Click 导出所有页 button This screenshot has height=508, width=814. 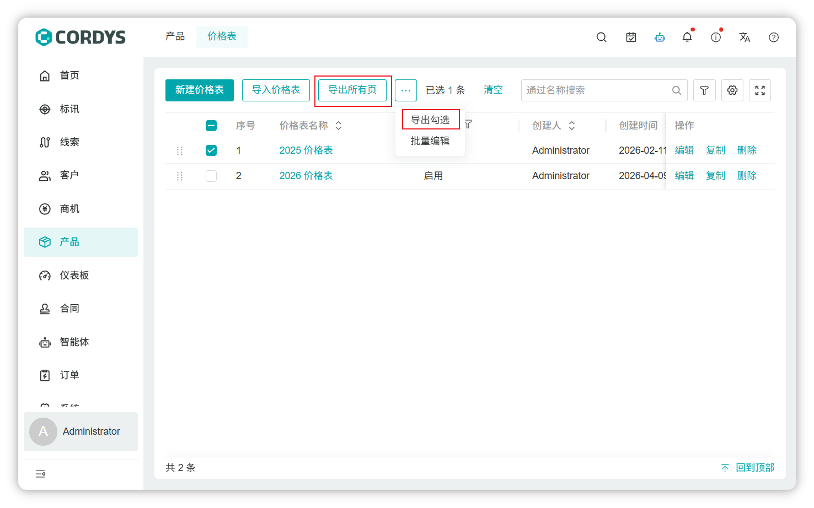pyautogui.click(x=352, y=90)
